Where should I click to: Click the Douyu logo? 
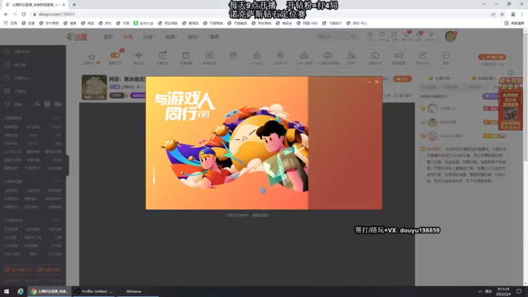pos(77,37)
